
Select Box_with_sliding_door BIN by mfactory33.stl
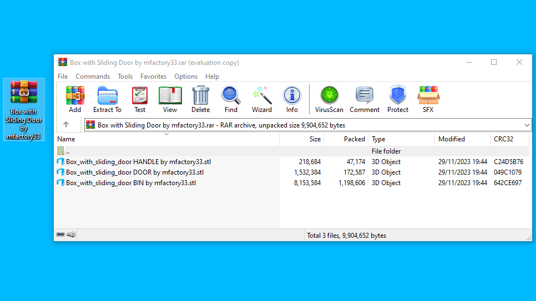pyautogui.click(x=131, y=183)
